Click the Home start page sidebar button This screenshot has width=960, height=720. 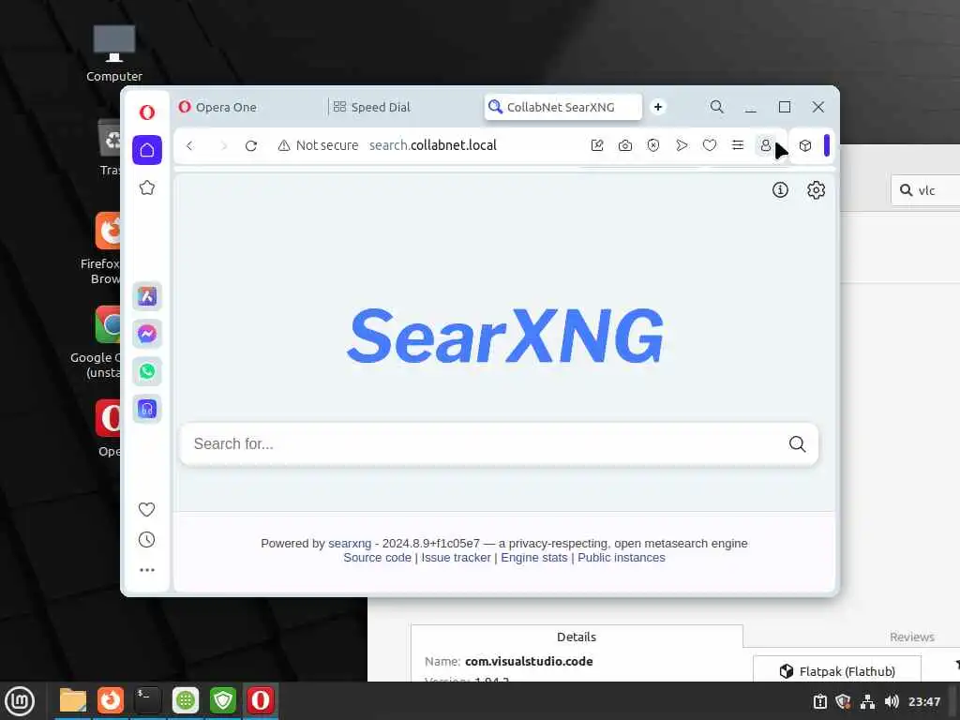point(147,150)
